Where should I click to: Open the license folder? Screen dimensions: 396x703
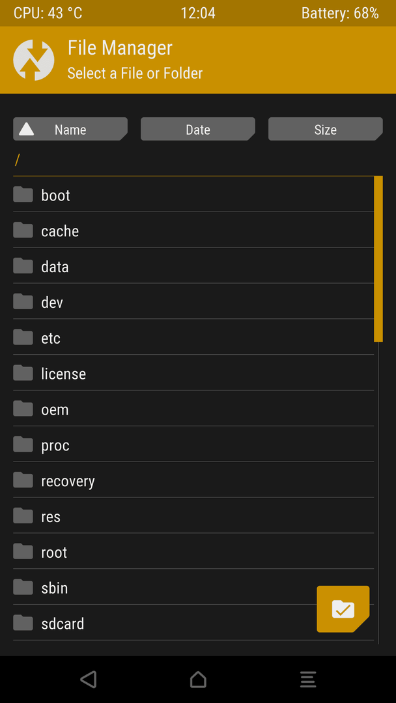coord(63,374)
